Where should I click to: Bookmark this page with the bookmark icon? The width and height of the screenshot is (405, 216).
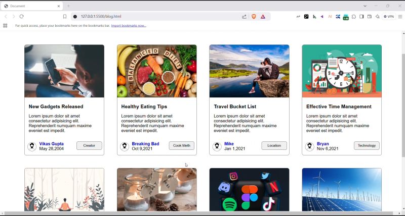pyautogui.click(x=65, y=17)
